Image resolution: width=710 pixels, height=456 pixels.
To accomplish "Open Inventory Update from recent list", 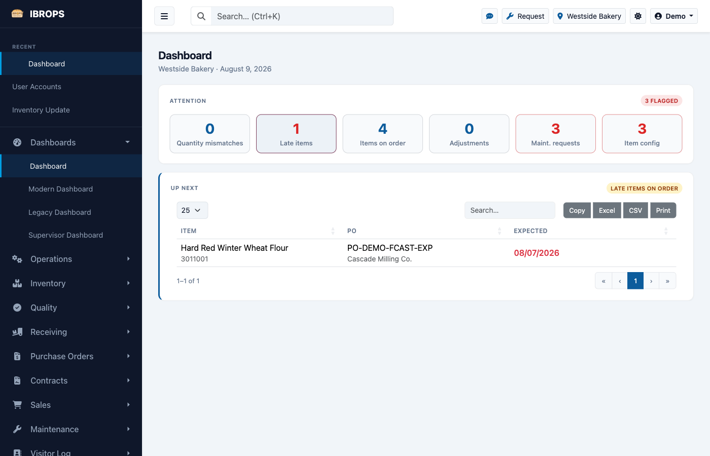I will pyautogui.click(x=71, y=110).
